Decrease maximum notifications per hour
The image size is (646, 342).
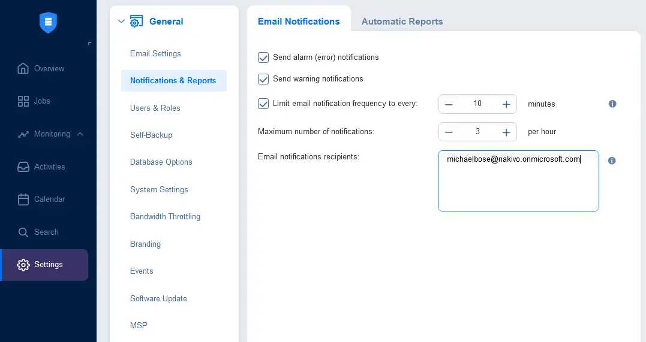[x=449, y=132]
